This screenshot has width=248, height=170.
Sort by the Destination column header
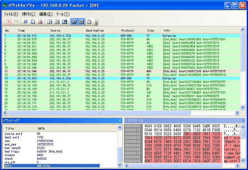click(101, 31)
